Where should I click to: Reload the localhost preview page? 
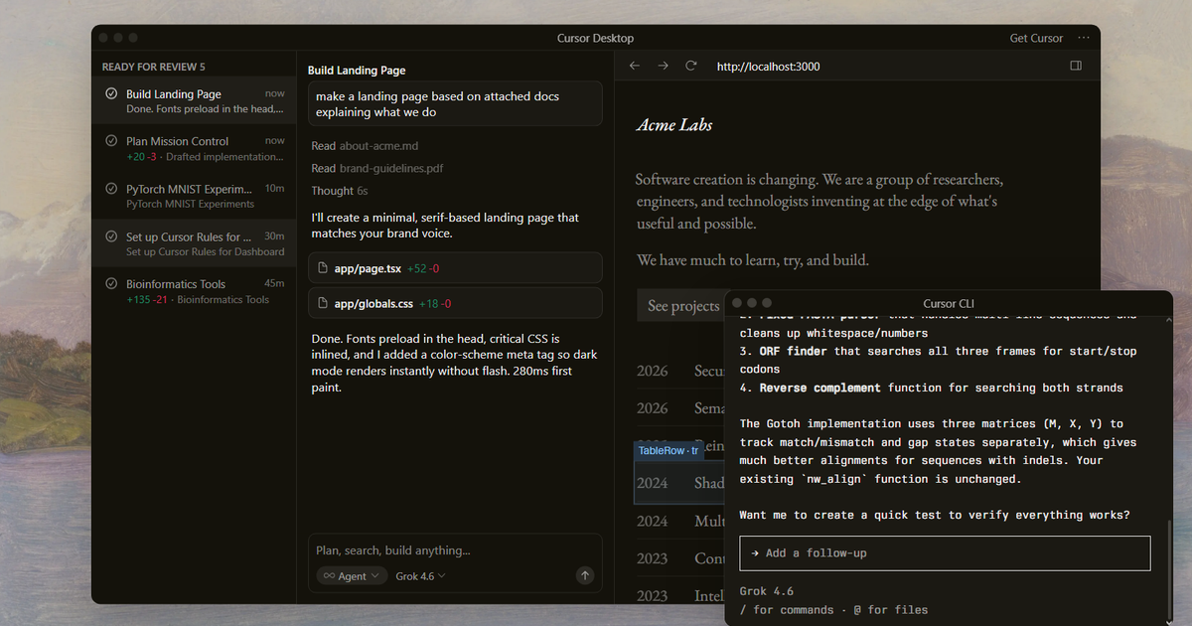point(691,66)
